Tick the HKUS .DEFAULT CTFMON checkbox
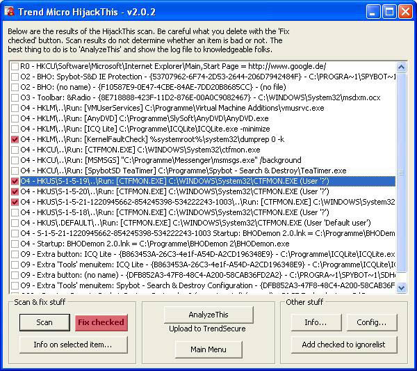The width and height of the screenshot is (417, 371). (x=15, y=223)
